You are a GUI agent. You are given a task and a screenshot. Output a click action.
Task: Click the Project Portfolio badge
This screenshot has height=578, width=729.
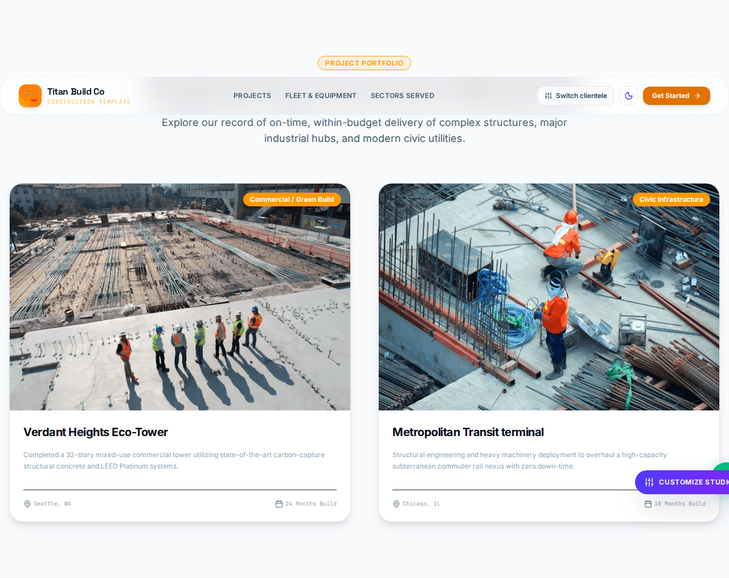364,63
